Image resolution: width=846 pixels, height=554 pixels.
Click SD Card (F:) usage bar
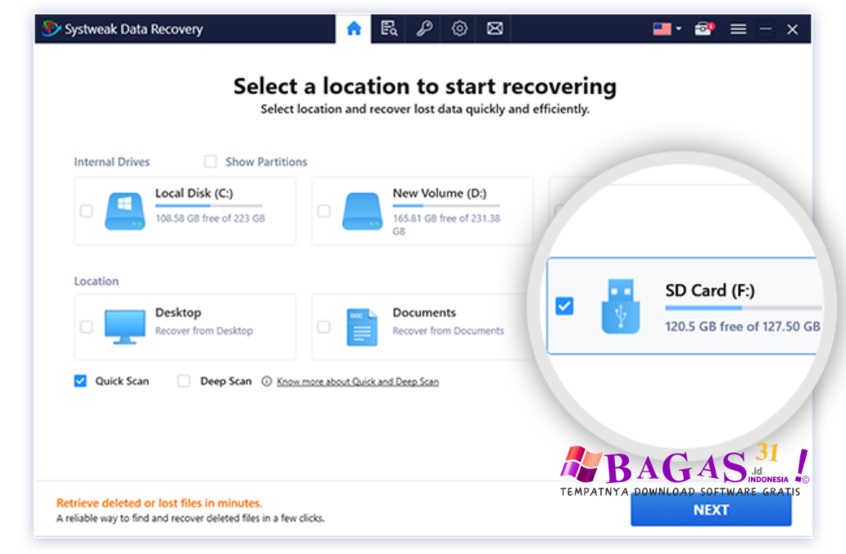744,308
